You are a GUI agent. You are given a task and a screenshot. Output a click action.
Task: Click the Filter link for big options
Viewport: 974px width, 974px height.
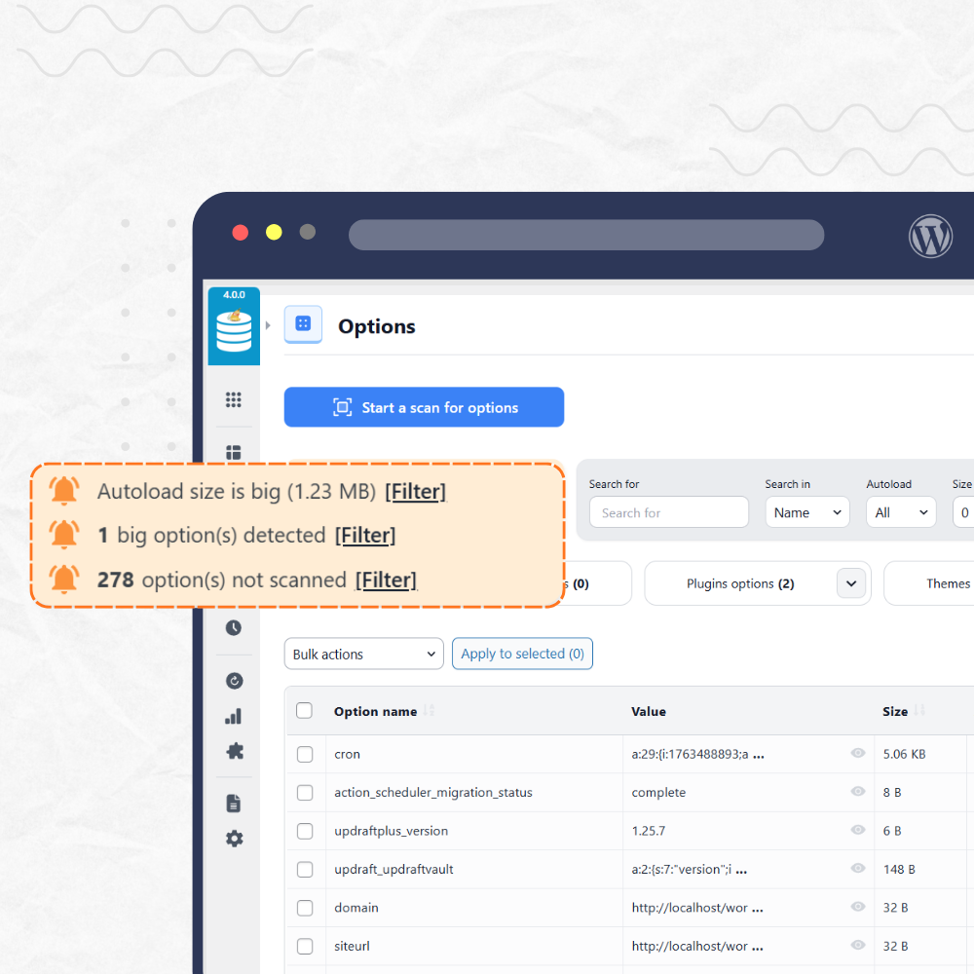point(365,535)
